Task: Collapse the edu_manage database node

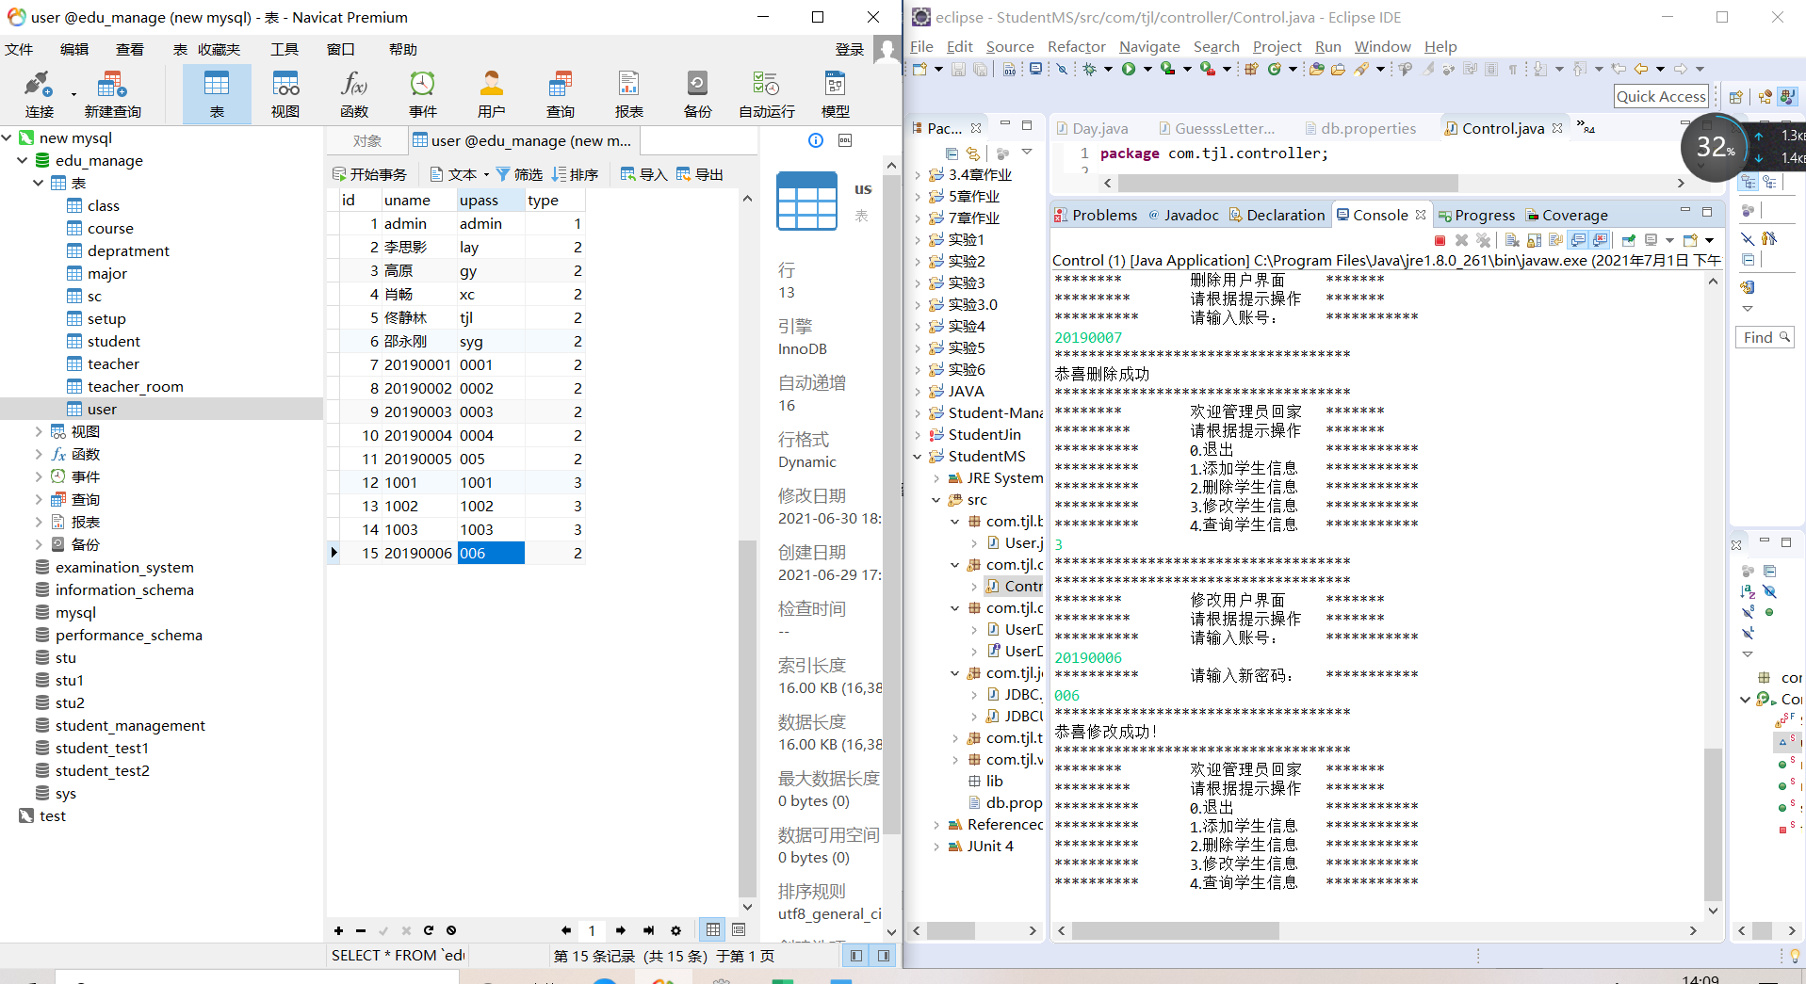Action: (22, 160)
